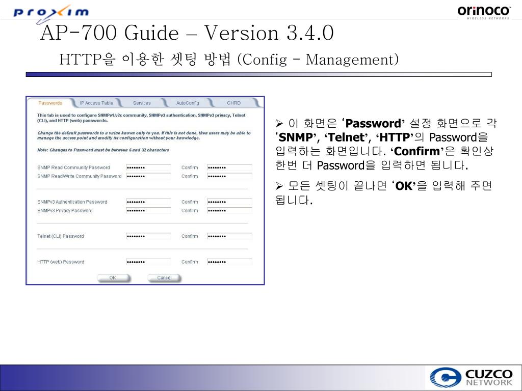This screenshot has width=522, height=391.
Task: Click the SNMPv3 Privacy Password field
Action: [x=148, y=210]
